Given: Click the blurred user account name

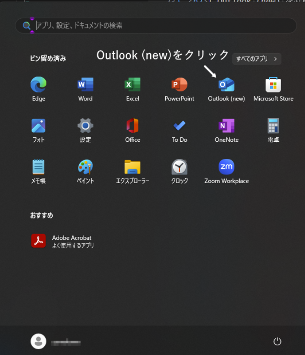Looking at the screenshot, I should pos(66,342).
